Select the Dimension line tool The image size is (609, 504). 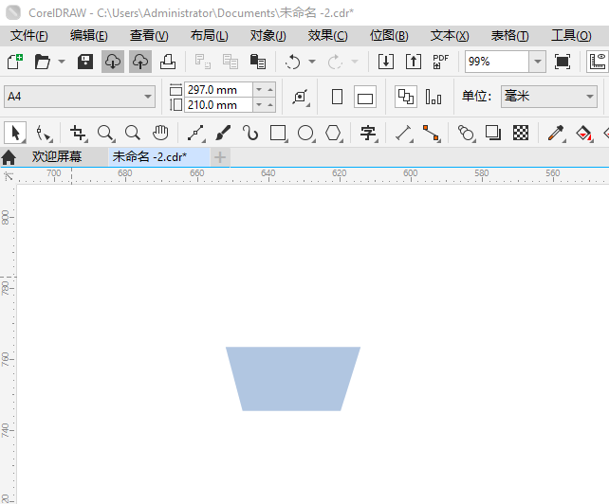(404, 133)
